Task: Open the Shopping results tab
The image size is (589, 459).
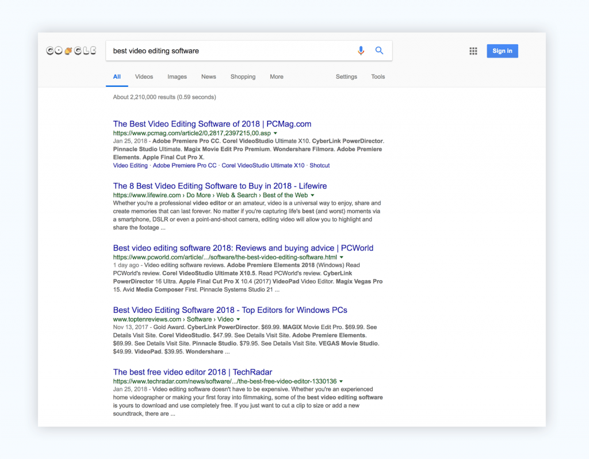Action: click(243, 76)
